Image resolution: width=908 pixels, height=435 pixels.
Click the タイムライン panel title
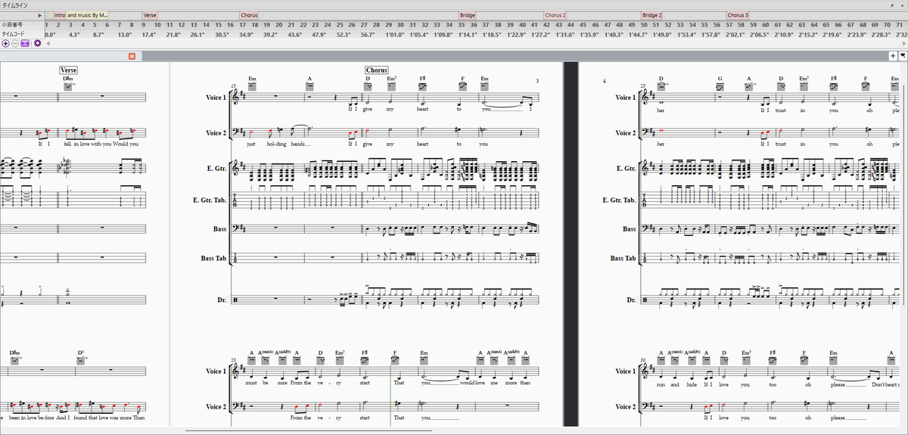[x=16, y=5]
